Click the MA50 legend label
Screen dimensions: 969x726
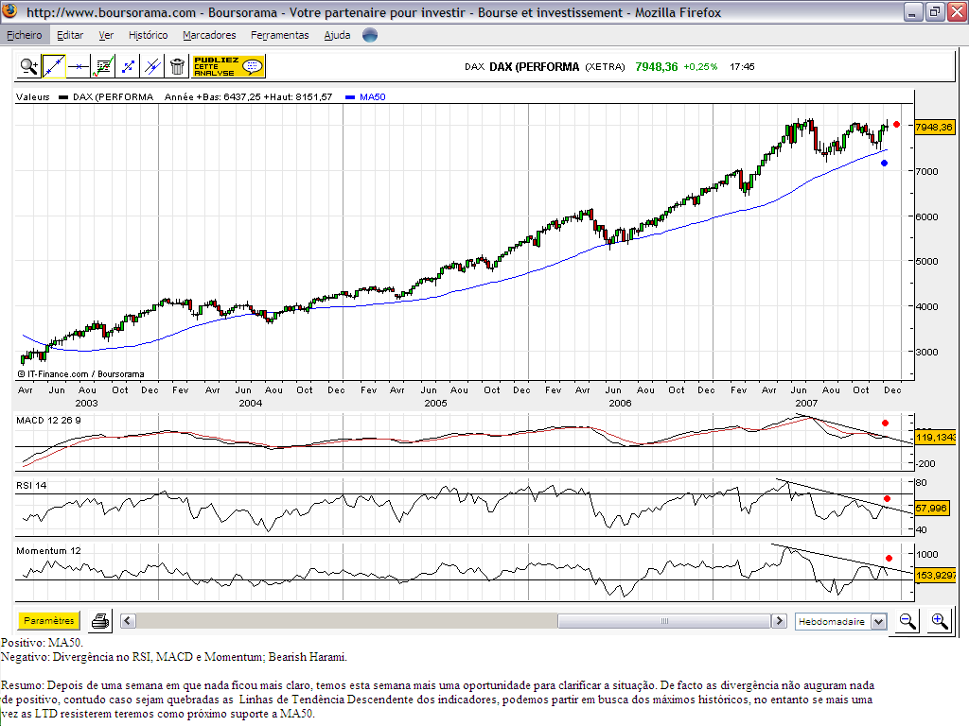[x=373, y=97]
